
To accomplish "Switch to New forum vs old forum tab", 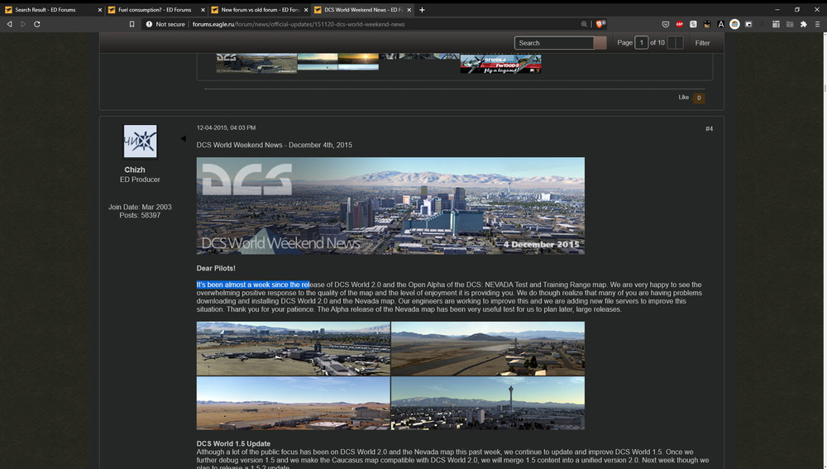I will (259, 9).
